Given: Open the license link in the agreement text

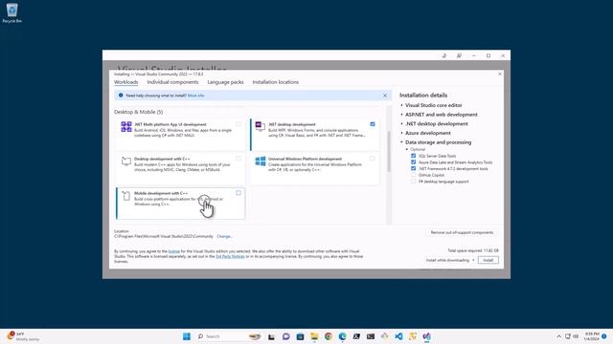Looking at the screenshot, I should (174, 251).
